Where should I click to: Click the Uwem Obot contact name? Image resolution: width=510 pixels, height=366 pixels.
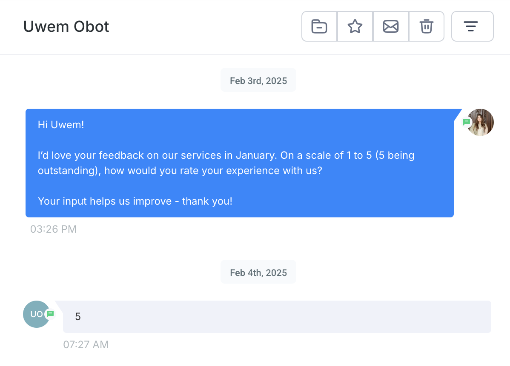66,27
